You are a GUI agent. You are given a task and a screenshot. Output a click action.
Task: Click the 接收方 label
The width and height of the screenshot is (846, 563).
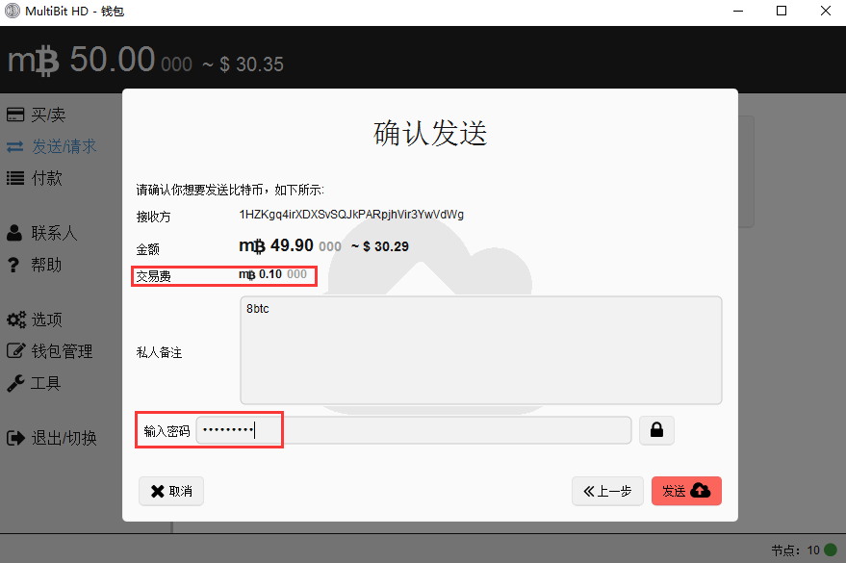click(x=153, y=217)
